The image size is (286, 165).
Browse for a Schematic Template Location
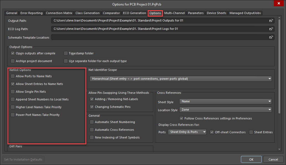271,37
